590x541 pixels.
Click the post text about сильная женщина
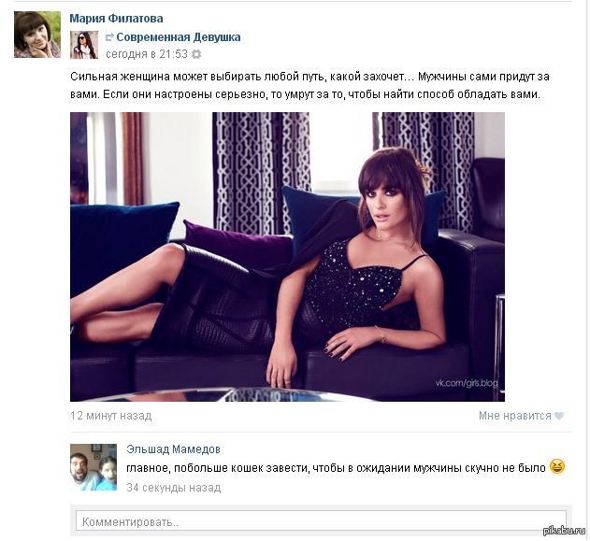[309, 85]
